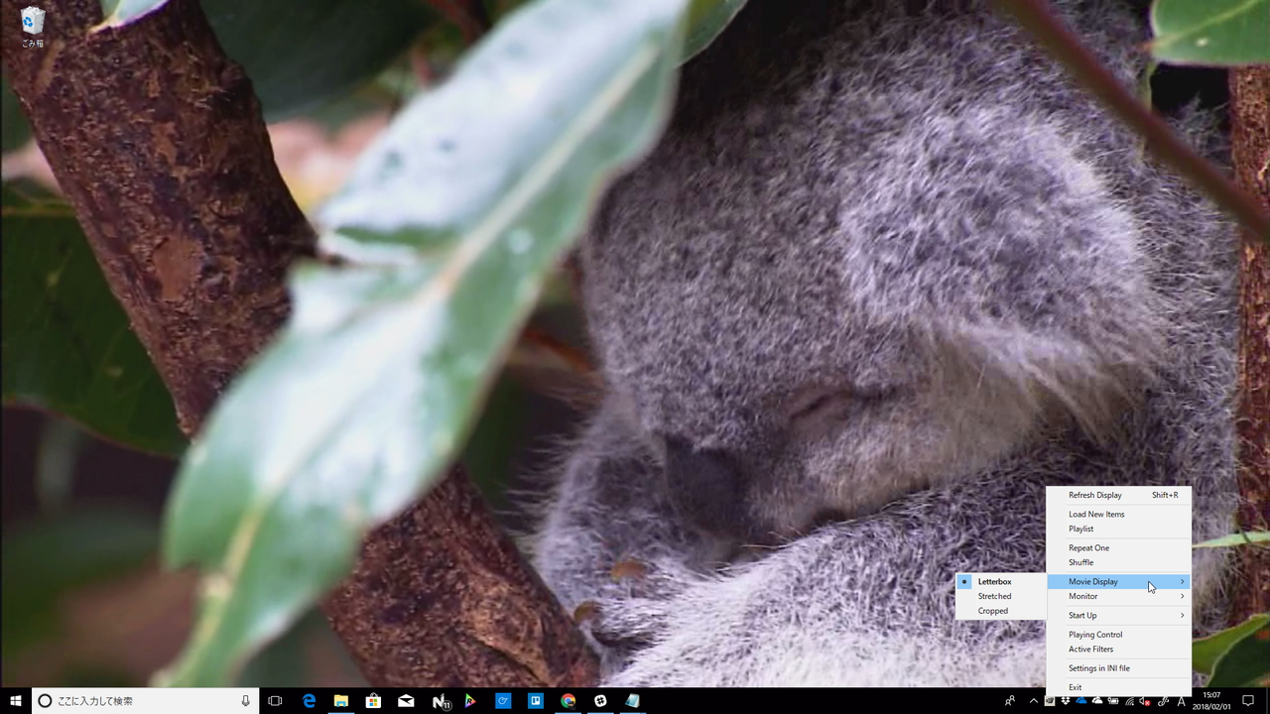Launch Microsoft Edge from the taskbar
Viewport: 1270px width, 714px height.
[x=309, y=701]
